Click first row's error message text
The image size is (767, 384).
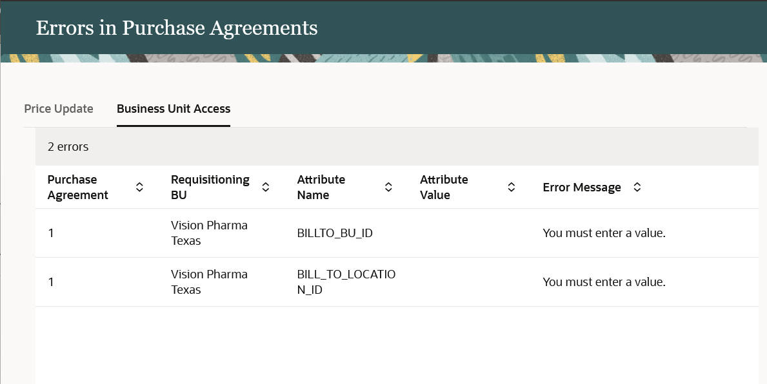[604, 233]
